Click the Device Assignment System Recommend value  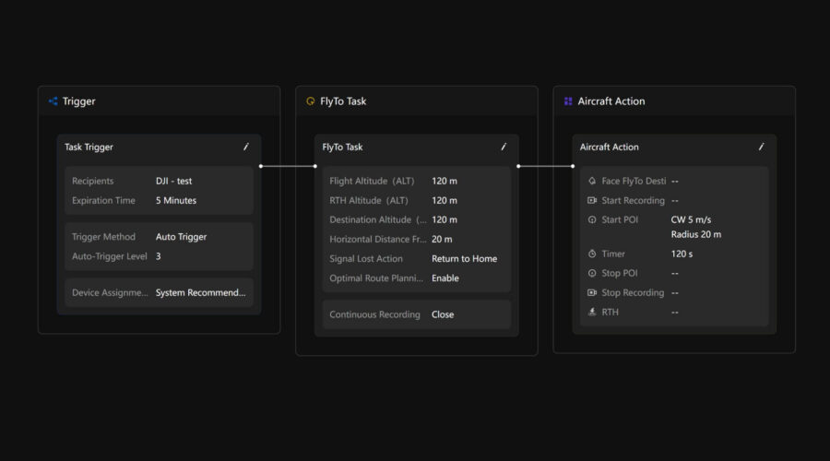pyautogui.click(x=200, y=293)
